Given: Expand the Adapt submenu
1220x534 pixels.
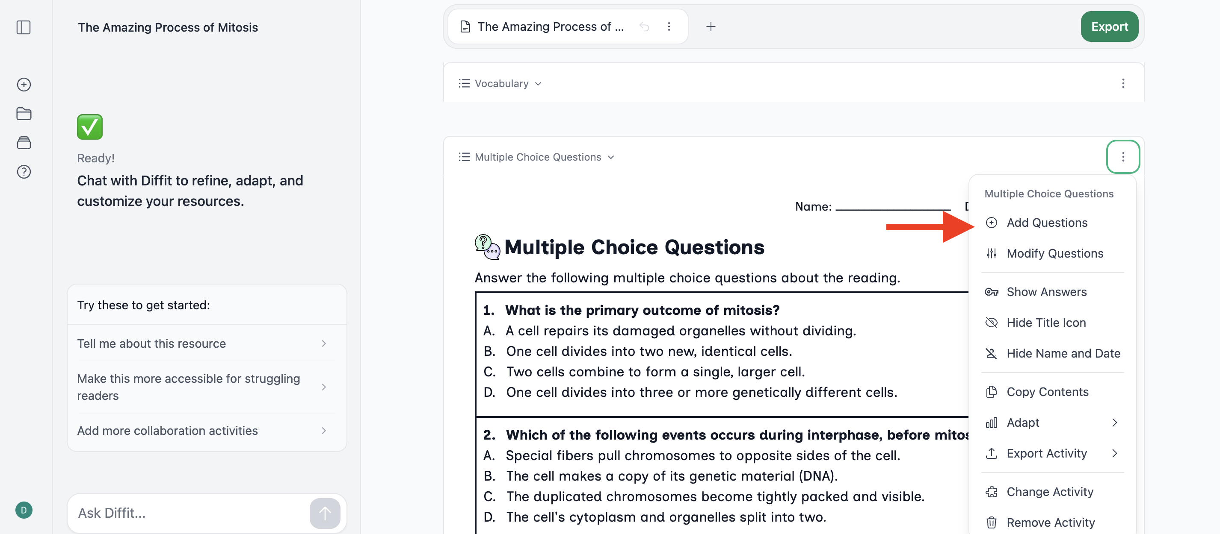Looking at the screenshot, I should [1052, 423].
